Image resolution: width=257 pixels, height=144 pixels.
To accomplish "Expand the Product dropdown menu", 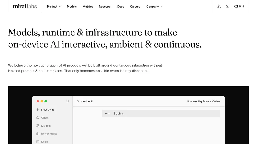I will 54,7.
